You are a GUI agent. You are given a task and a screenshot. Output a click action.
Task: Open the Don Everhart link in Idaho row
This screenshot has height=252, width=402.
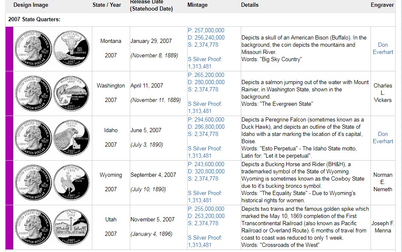pyautogui.click(x=383, y=138)
